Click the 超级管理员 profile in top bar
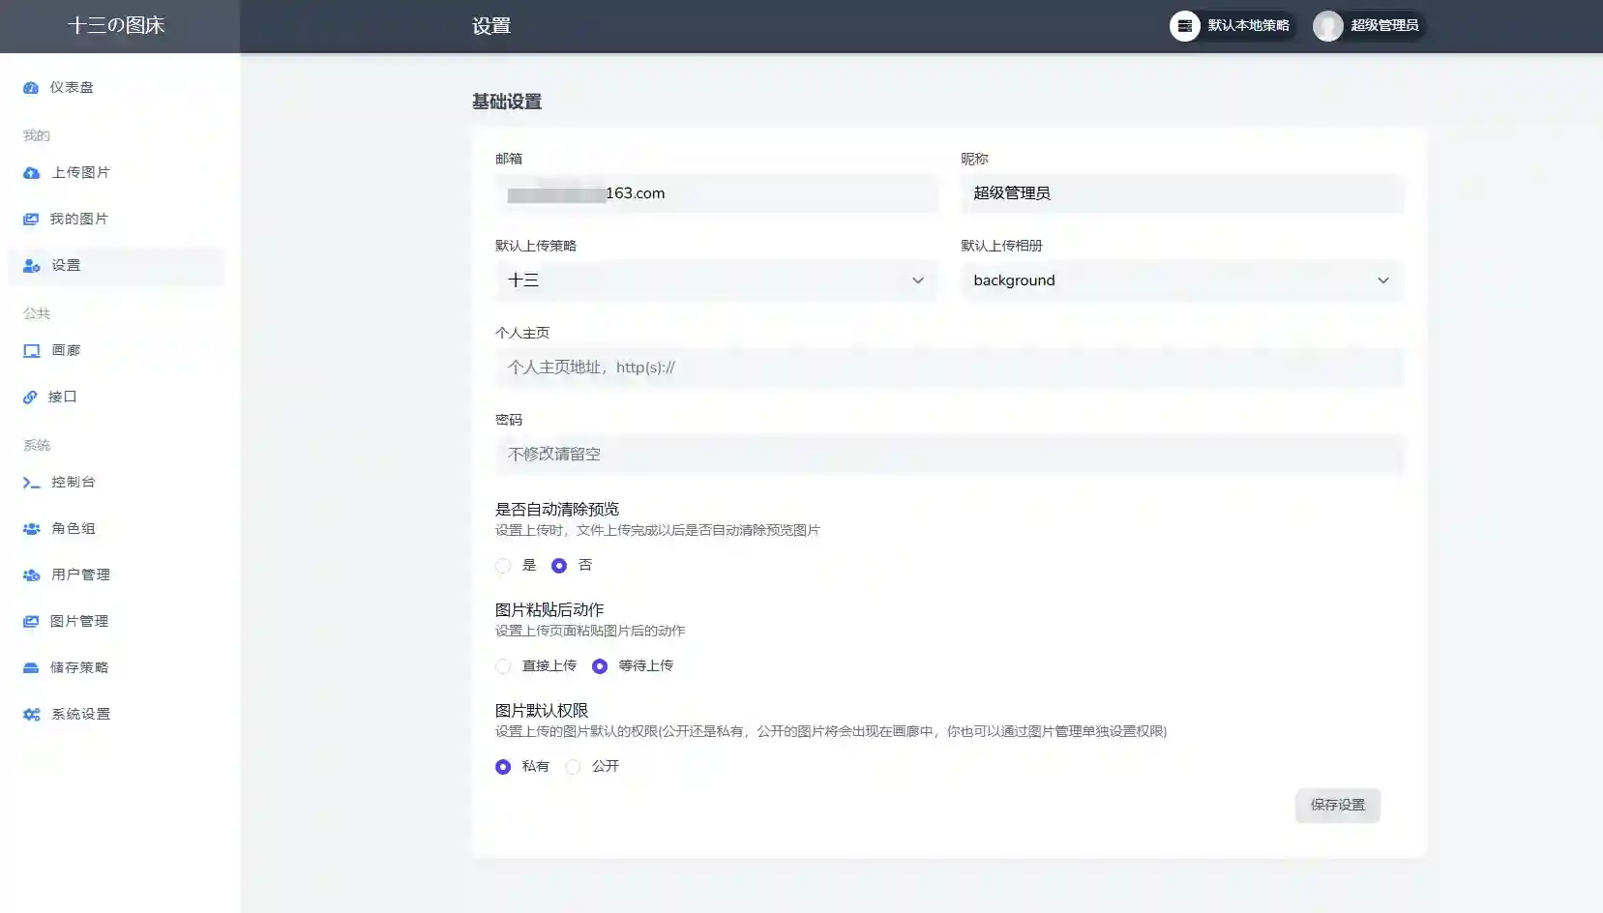This screenshot has height=913, width=1603. pos(1368,26)
